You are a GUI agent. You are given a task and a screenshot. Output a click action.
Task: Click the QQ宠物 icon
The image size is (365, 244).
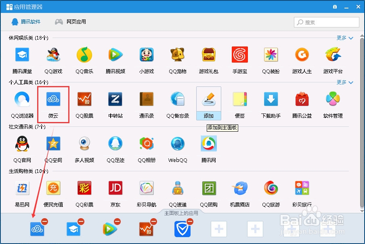point(178,55)
